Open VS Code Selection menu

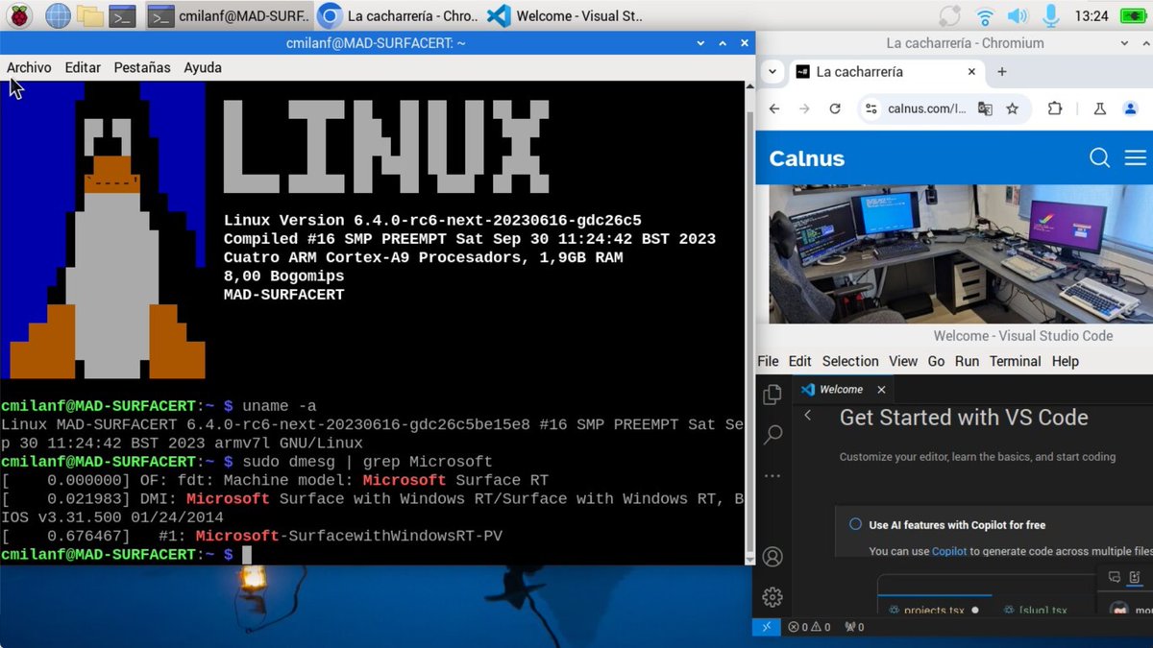(850, 361)
